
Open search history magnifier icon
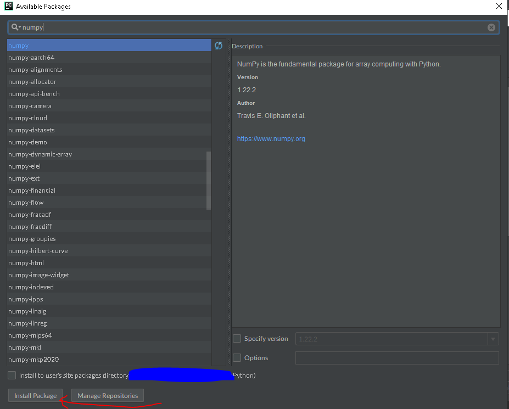[x=16, y=27]
